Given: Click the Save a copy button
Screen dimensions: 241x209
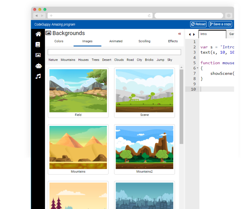Looking at the screenshot, I should [x=220, y=24].
